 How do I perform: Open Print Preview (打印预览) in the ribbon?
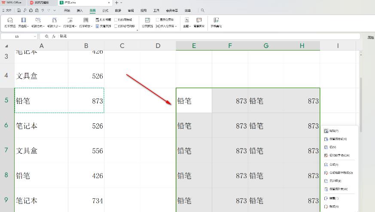[10, 23]
